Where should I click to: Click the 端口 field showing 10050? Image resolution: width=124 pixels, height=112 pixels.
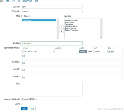tap(101, 52)
